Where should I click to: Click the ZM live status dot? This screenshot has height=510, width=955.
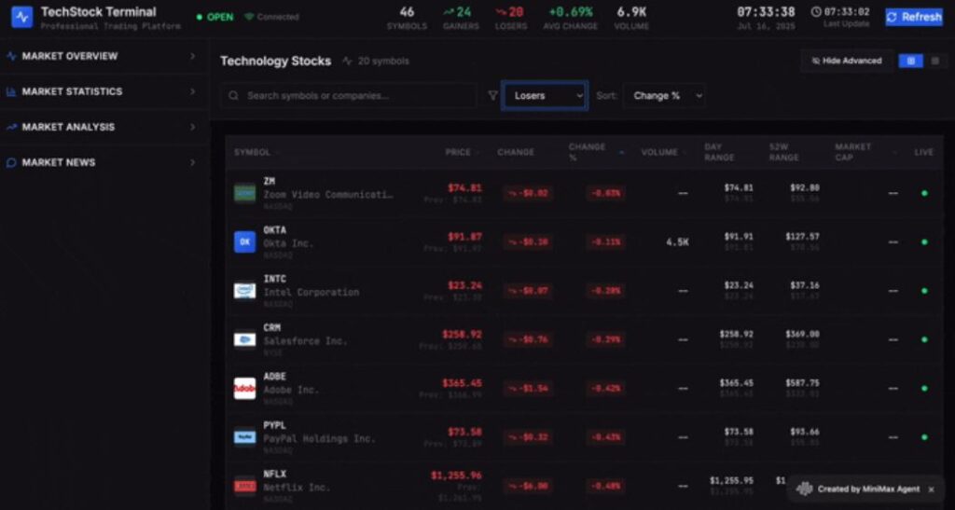(x=924, y=194)
